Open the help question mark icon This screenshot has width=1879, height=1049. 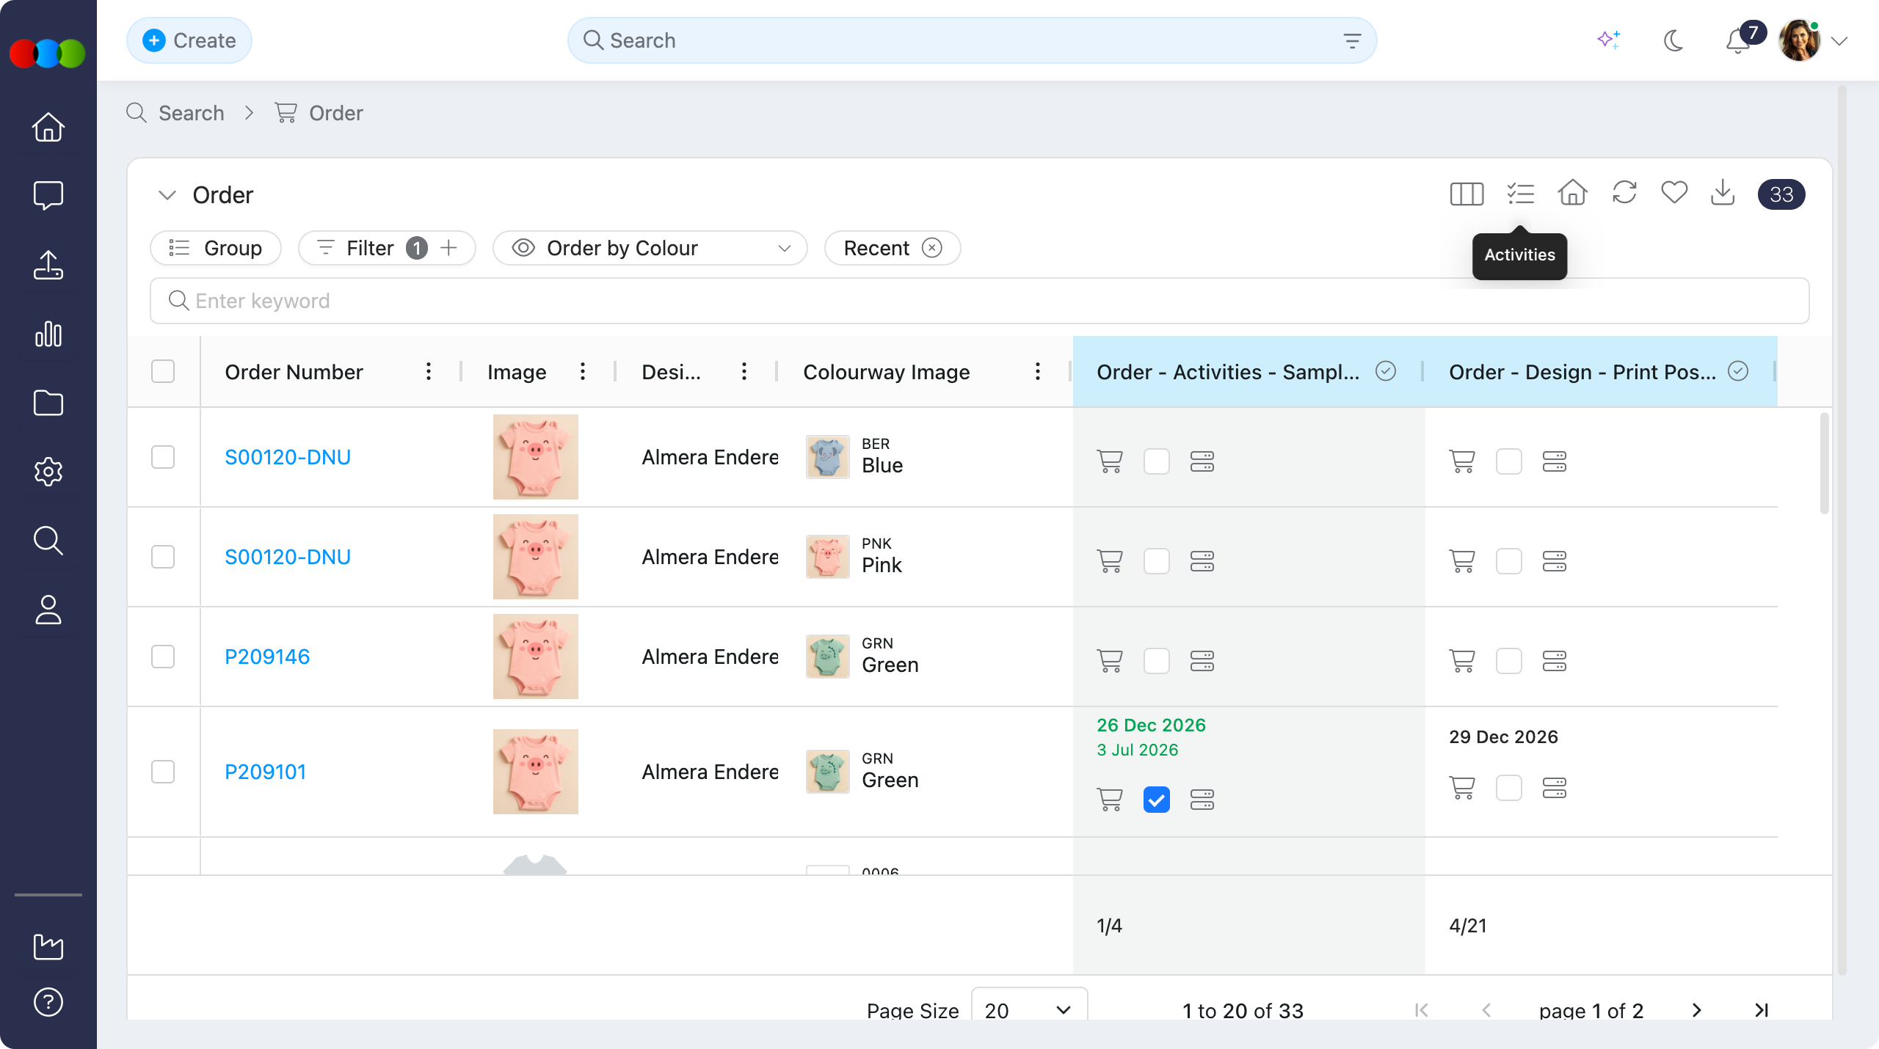coord(48,1002)
